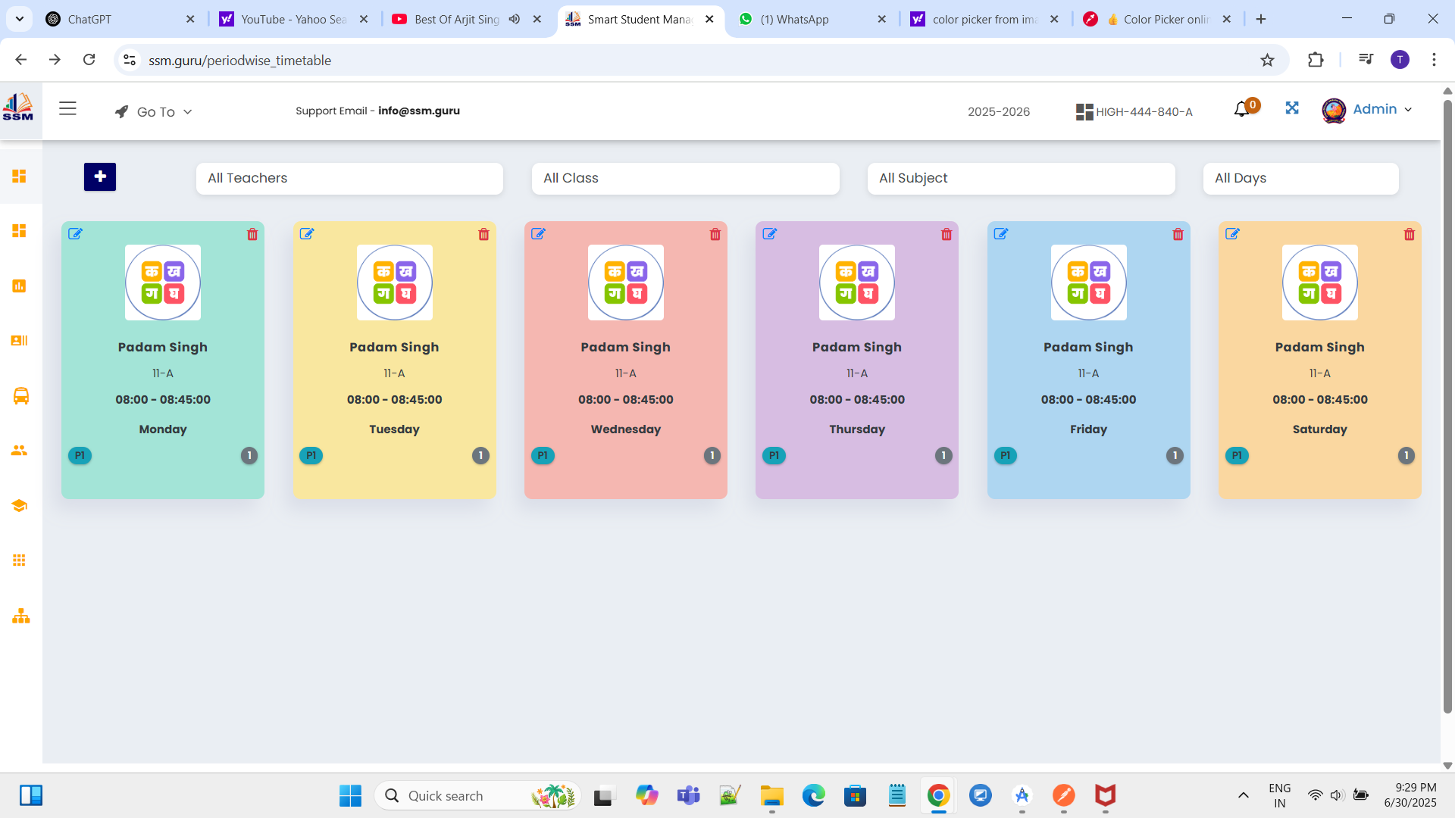Open the notification bell
This screenshot has height=818, width=1455.
(1241, 110)
